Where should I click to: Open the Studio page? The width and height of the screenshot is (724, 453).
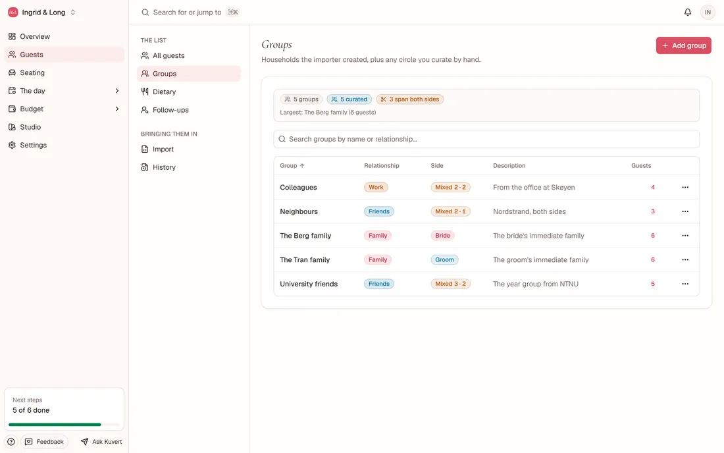65,127
